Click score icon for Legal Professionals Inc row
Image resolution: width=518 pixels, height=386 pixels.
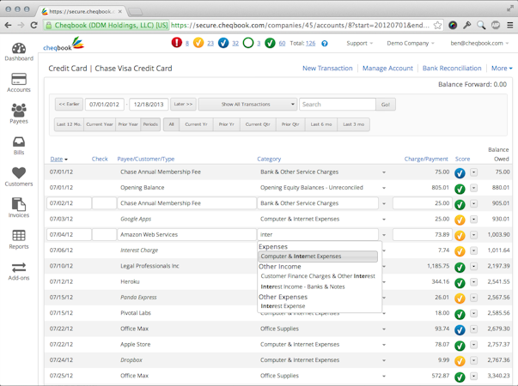click(460, 267)
